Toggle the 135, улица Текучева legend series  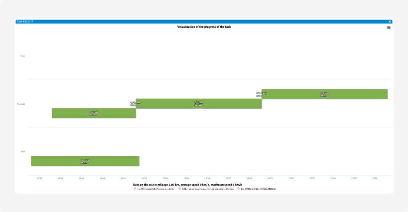(207, 189)
